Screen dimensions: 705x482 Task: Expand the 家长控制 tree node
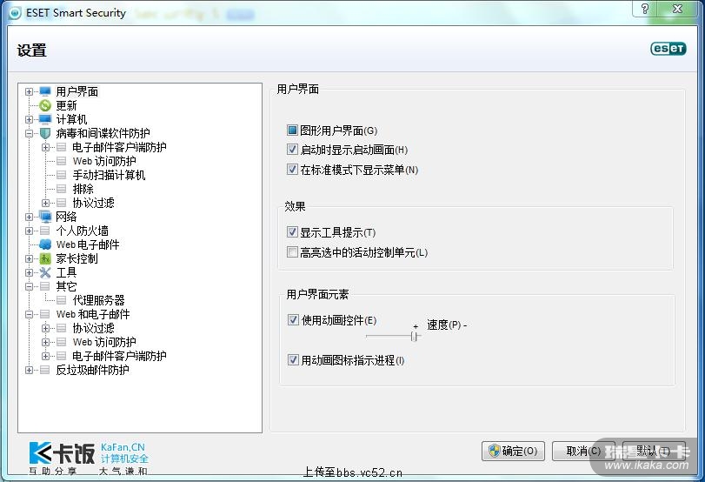(30, 258)
